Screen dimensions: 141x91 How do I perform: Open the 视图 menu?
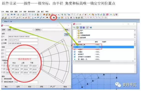coord(12,12)
